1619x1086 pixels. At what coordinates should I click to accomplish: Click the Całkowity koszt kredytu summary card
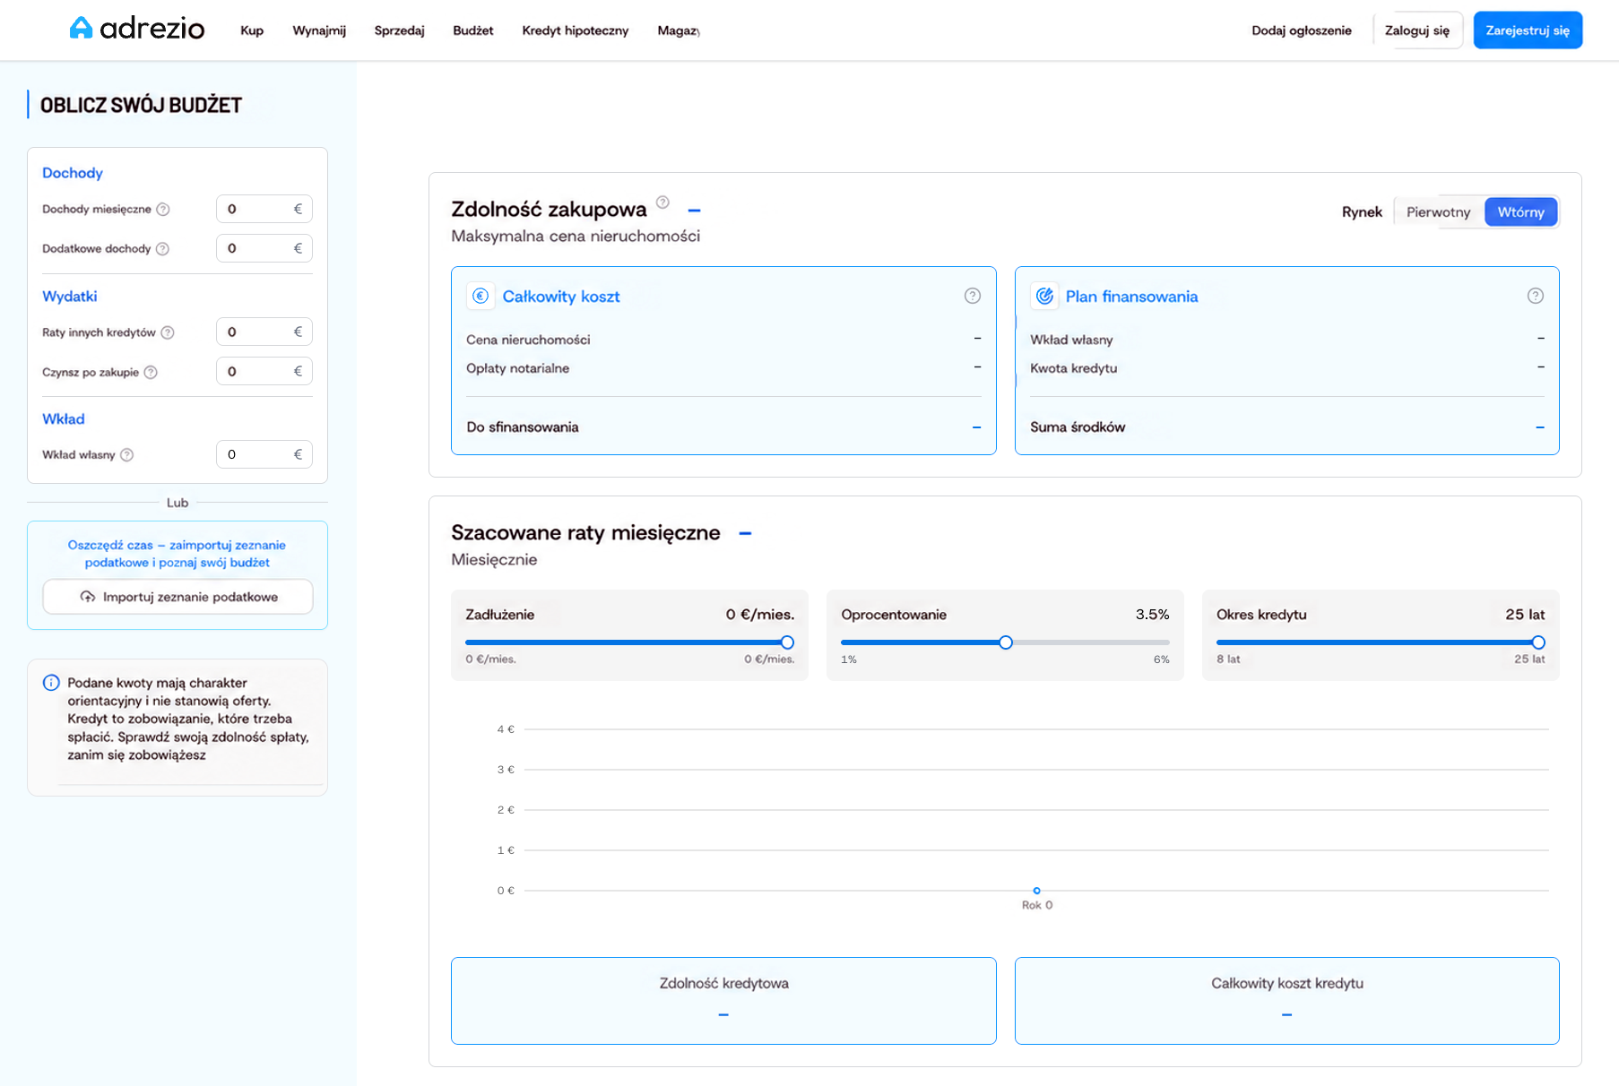(x=1287, y=1001)
